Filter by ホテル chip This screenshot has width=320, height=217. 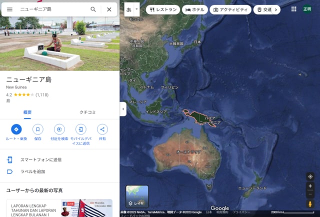tap(194, 9)
